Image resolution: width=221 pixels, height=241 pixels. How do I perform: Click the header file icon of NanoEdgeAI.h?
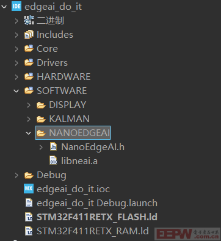[x=53, y=146]
